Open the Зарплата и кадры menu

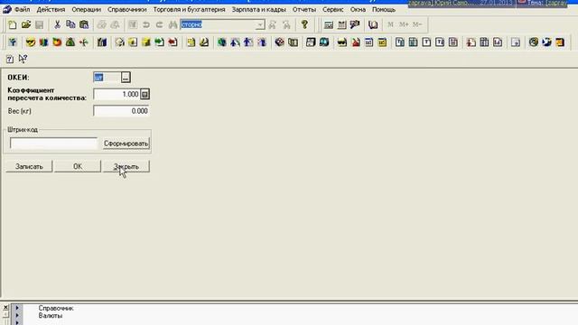pos(259,10)
